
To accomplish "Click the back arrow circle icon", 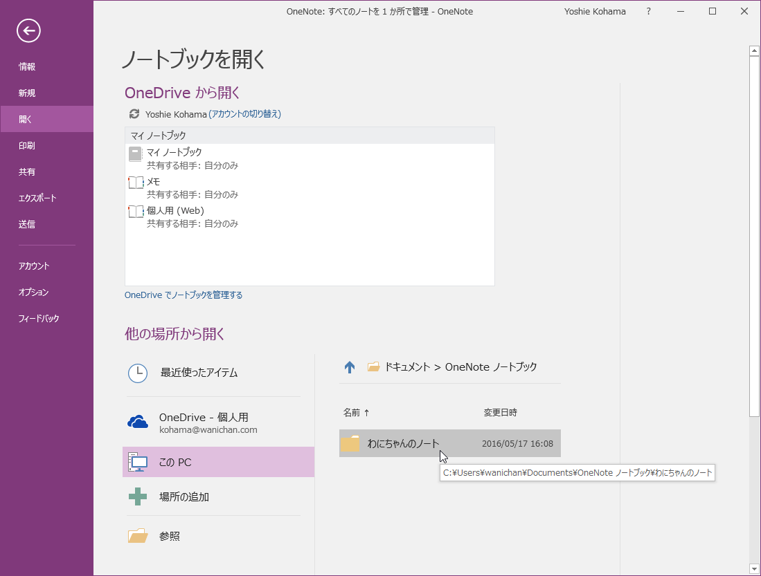I will pyautogui.click(x=28, y=31).
